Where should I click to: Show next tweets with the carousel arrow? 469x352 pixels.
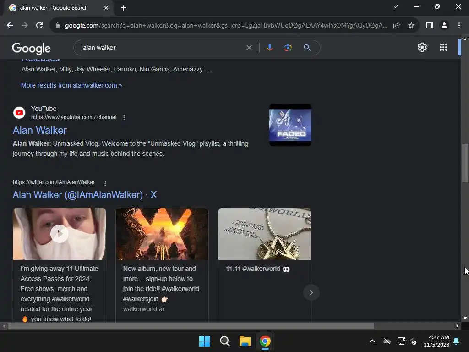pos(311,292)
